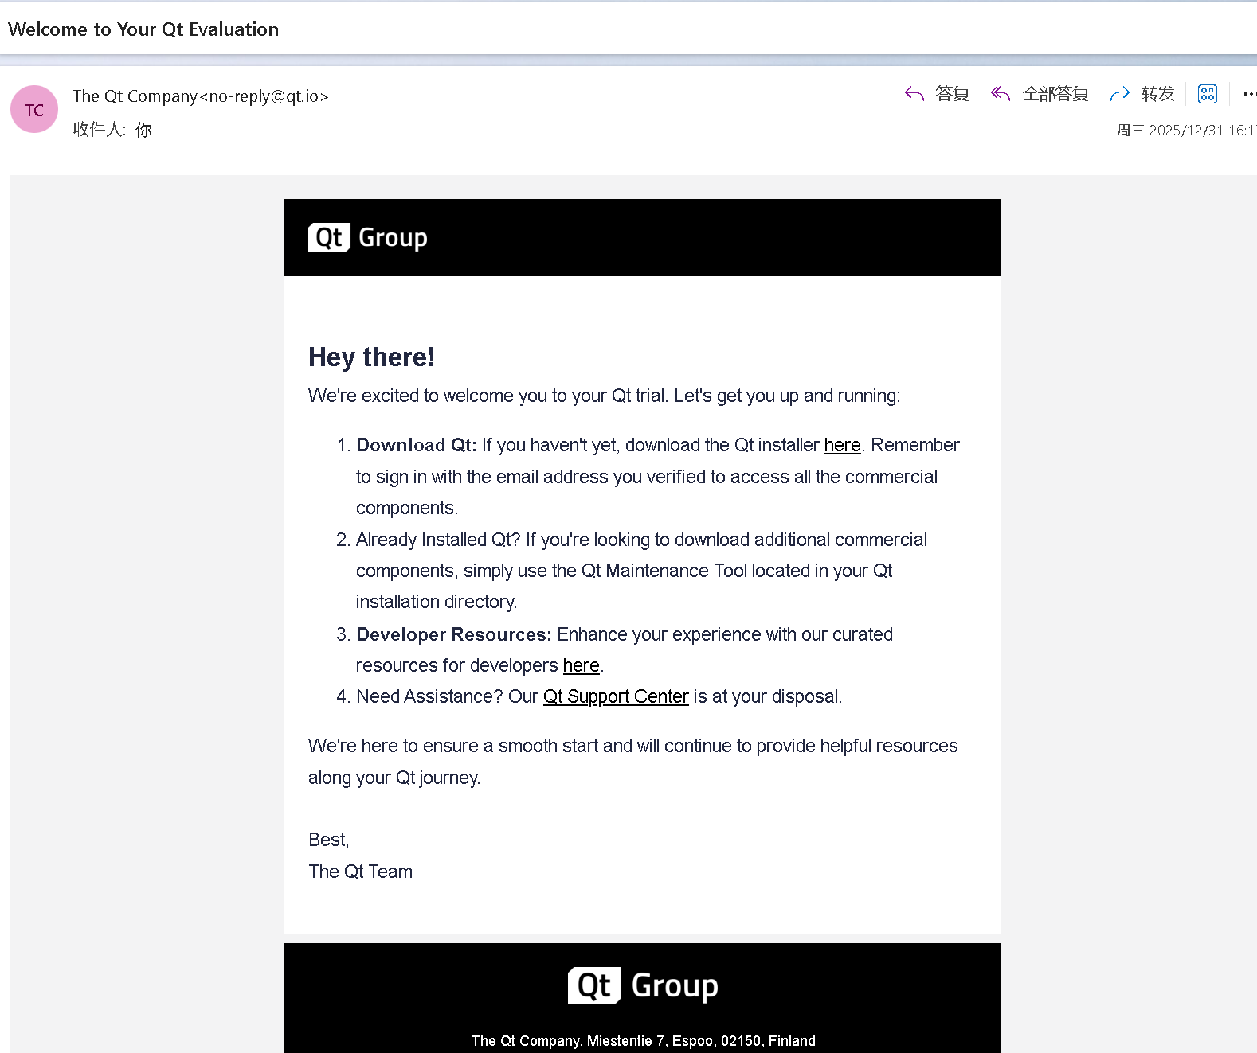Click the Reply arrow icon
The width and height of the screenshot is (1257, 1053).
[914, 94]
